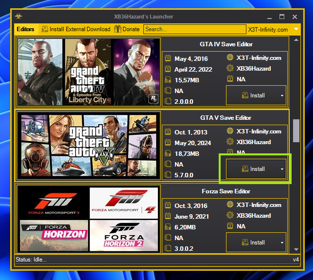This screenshot has width=313, height=280.
Task: Click the Forza Save Editor title
Action: (226, 191)
